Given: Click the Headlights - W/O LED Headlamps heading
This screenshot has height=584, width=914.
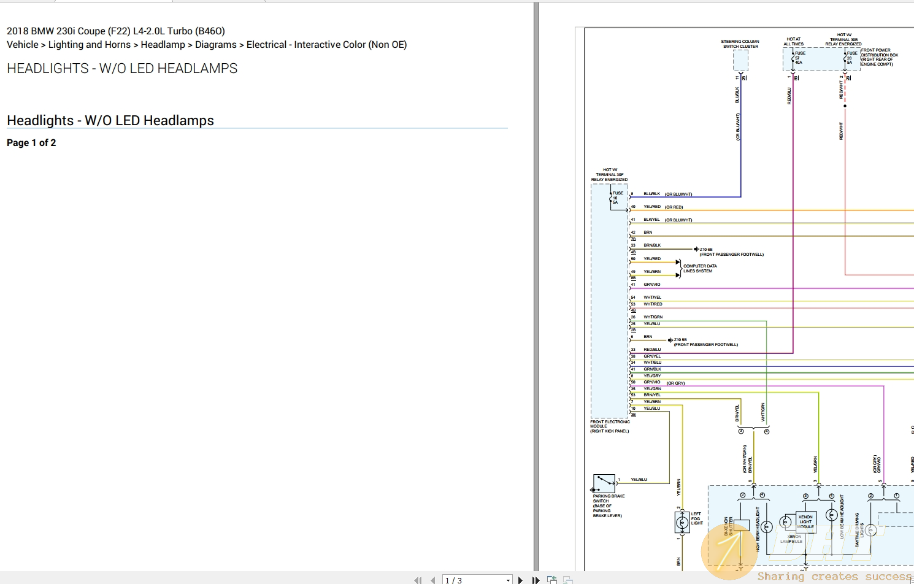Looking at the screenshot, I should (x=110, y=121).
